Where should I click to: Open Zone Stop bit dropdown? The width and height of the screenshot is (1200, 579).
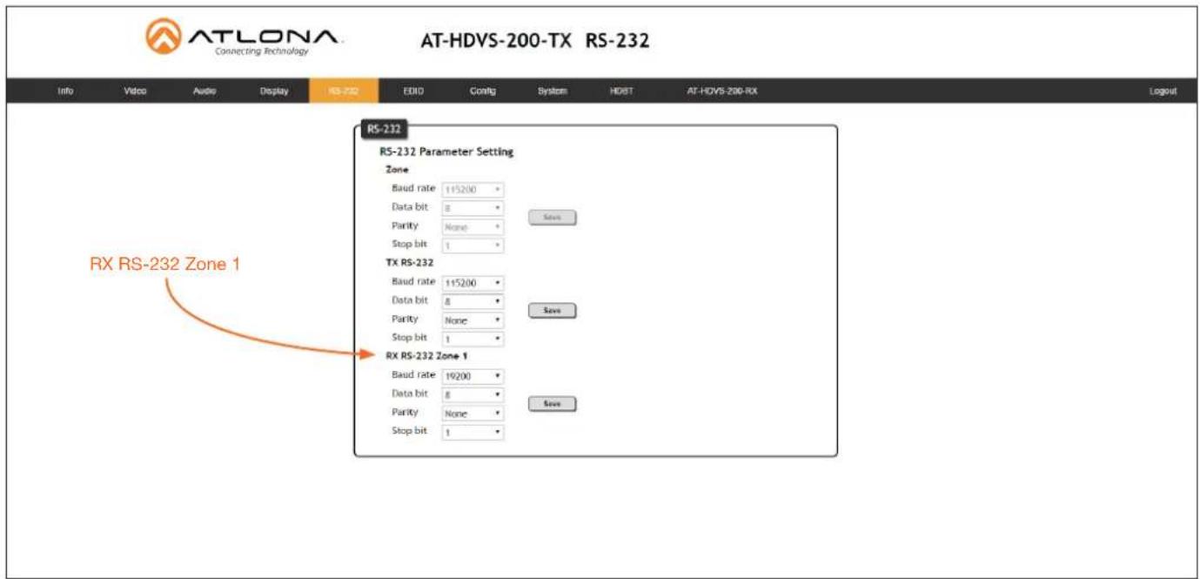click(473, 246)
